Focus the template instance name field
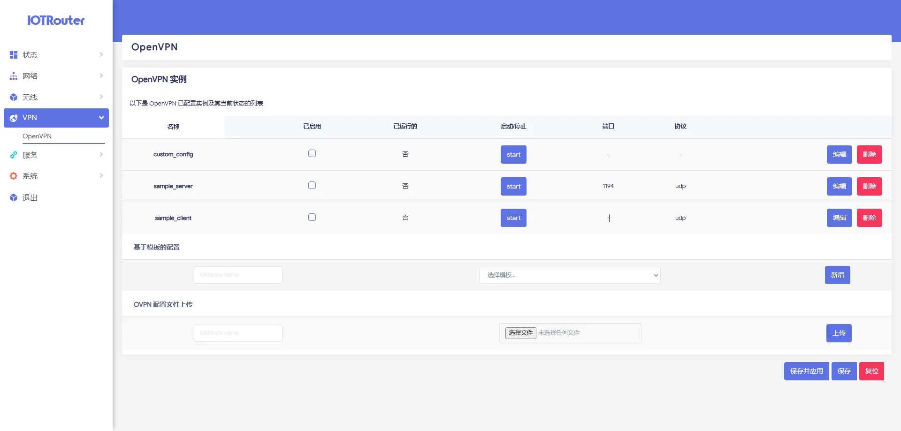901x431 pixels. [238, 275]
